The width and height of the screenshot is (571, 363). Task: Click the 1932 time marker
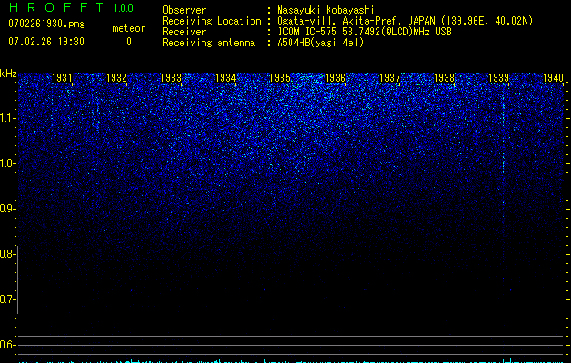tap(116, 77)
